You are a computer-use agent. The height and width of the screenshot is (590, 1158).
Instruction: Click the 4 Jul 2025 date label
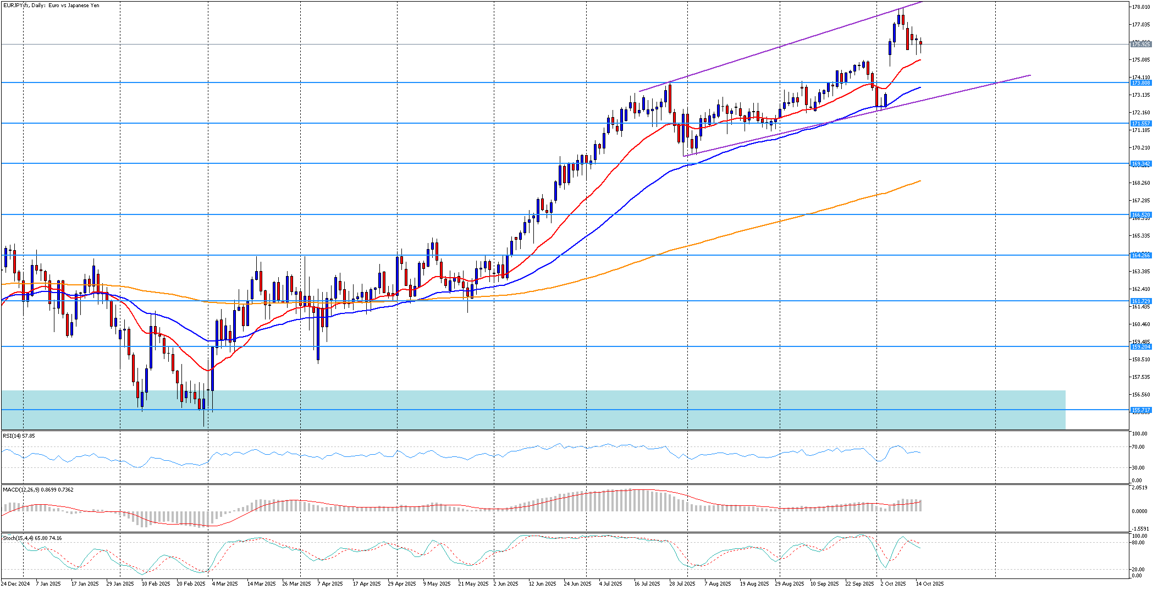point(611,584)
